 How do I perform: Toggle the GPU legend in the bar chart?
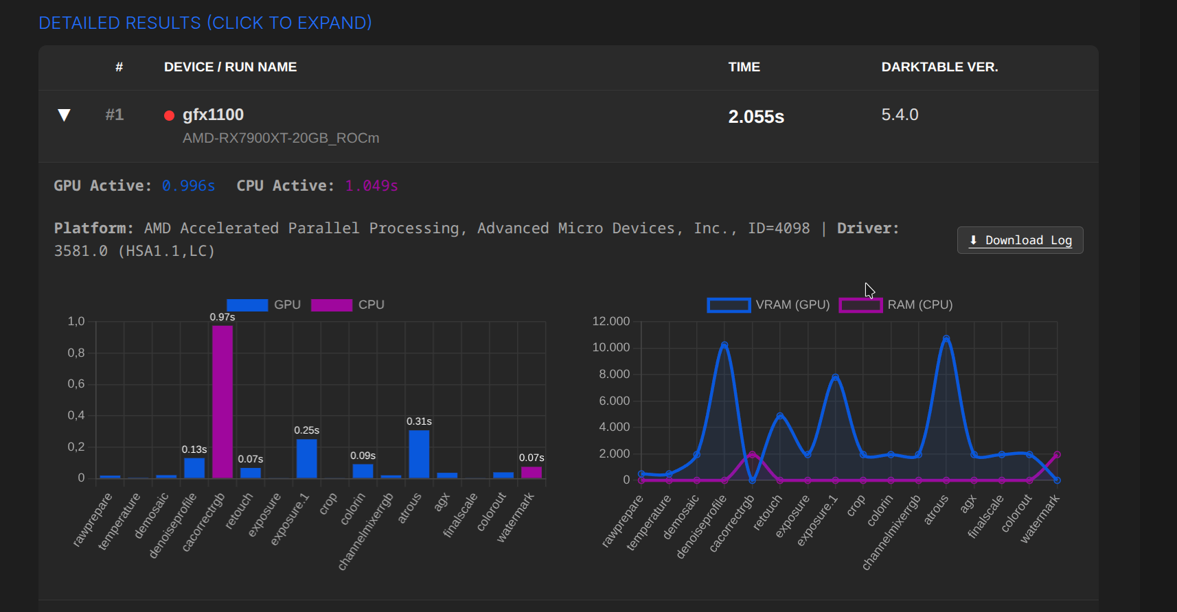pyautogui.click(x=264, y=305)
